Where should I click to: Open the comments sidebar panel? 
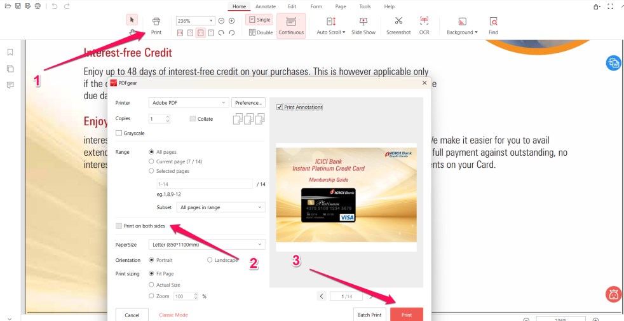10,85
